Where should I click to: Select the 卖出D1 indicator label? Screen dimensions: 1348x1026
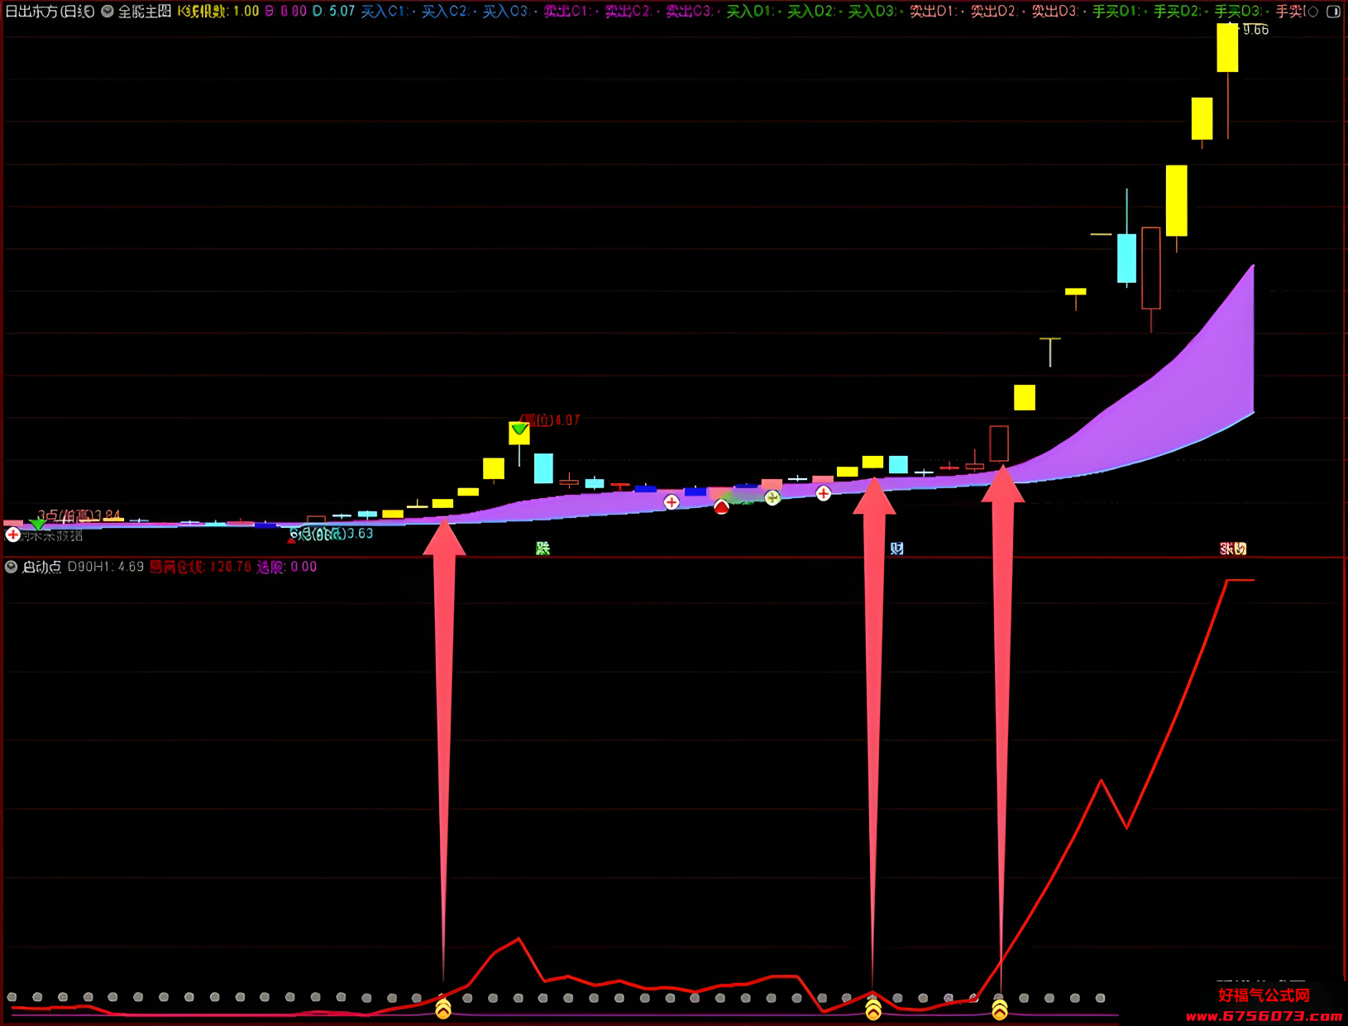pos(933,12)
